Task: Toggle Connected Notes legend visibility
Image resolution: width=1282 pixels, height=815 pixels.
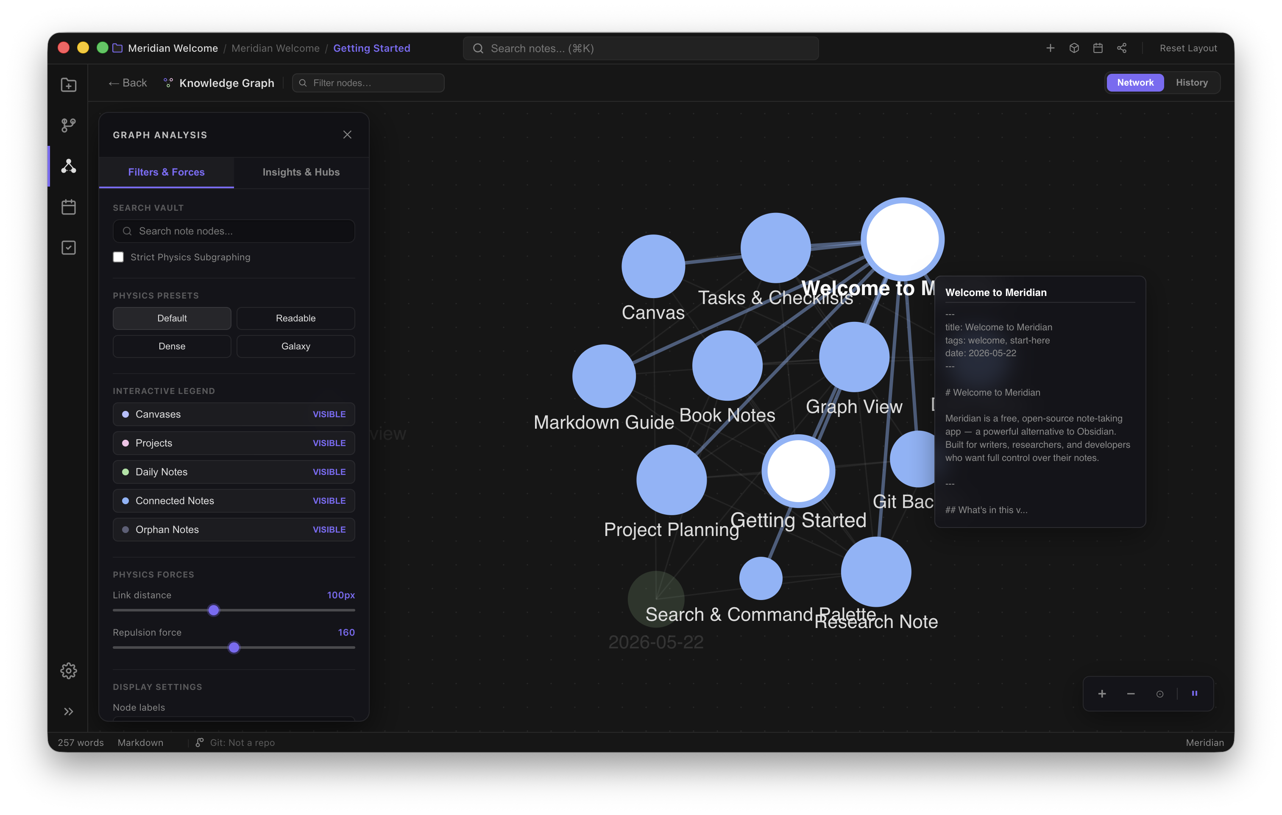Action: pos(234,501)
